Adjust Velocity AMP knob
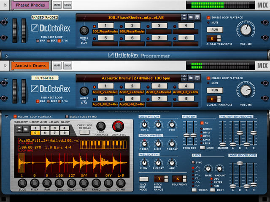The image size is (270, 202). [x=172, y=162]
